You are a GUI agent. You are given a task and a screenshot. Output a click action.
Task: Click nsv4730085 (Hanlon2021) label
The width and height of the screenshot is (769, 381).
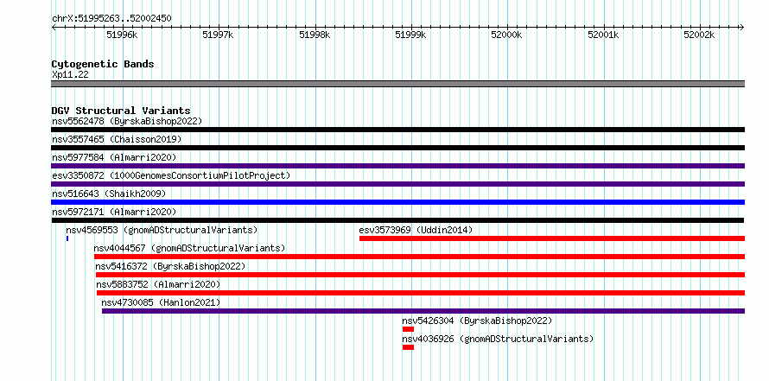(x=161, y=302)
